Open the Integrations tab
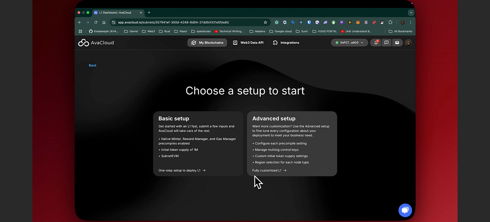490x222 pixels. pos(286,43)
